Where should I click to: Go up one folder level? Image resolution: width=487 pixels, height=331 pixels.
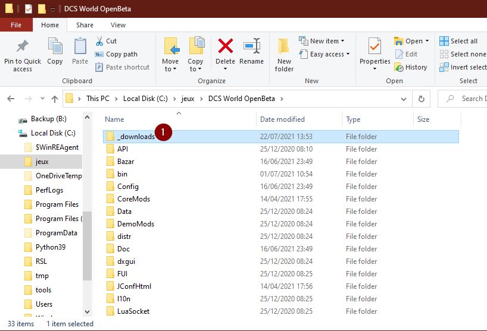(55, 99)
